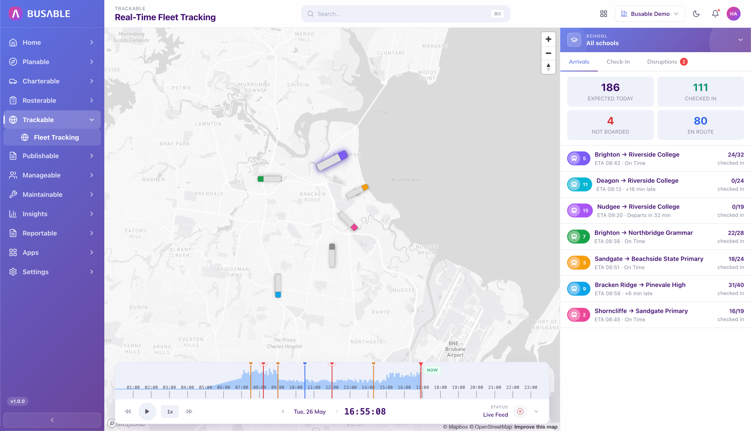This screenshot has width=751, height=431.
Task: Play the timeline playback
Action: pyautogui.click(x=147, y=411)
